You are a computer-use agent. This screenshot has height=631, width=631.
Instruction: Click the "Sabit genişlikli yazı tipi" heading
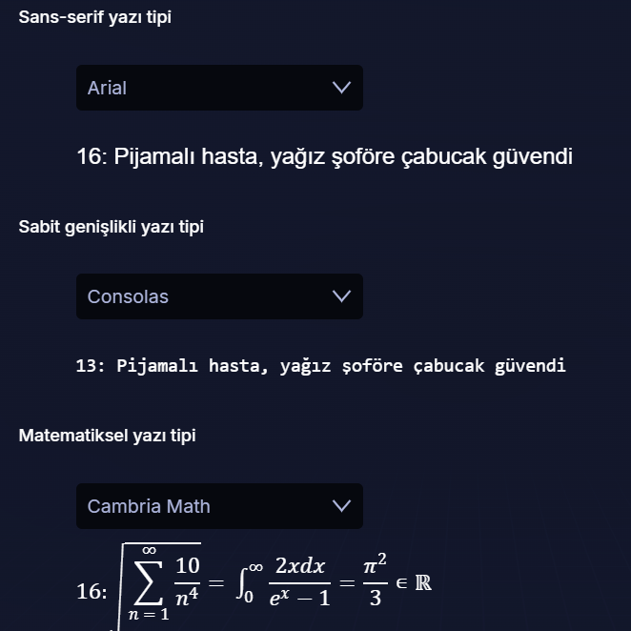[111, 227]
